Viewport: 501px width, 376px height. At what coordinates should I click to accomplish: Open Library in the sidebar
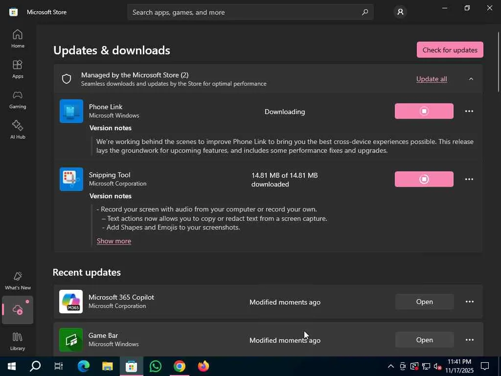(18, 341)
